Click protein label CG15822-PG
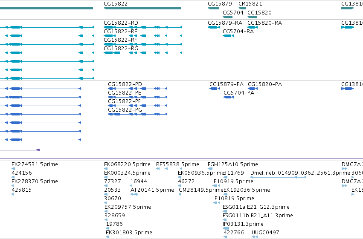The height and width of the screenshot is (239, 363). coord(125,110)
